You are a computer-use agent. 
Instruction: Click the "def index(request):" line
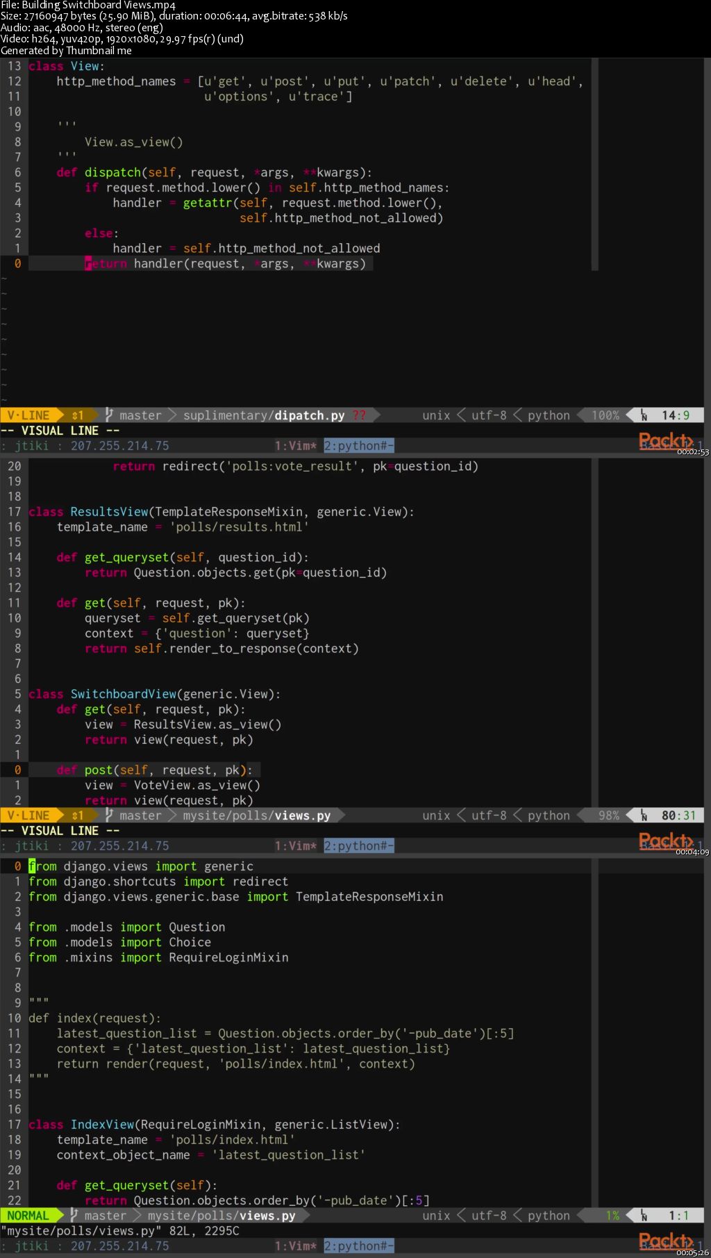point(94,1018)
